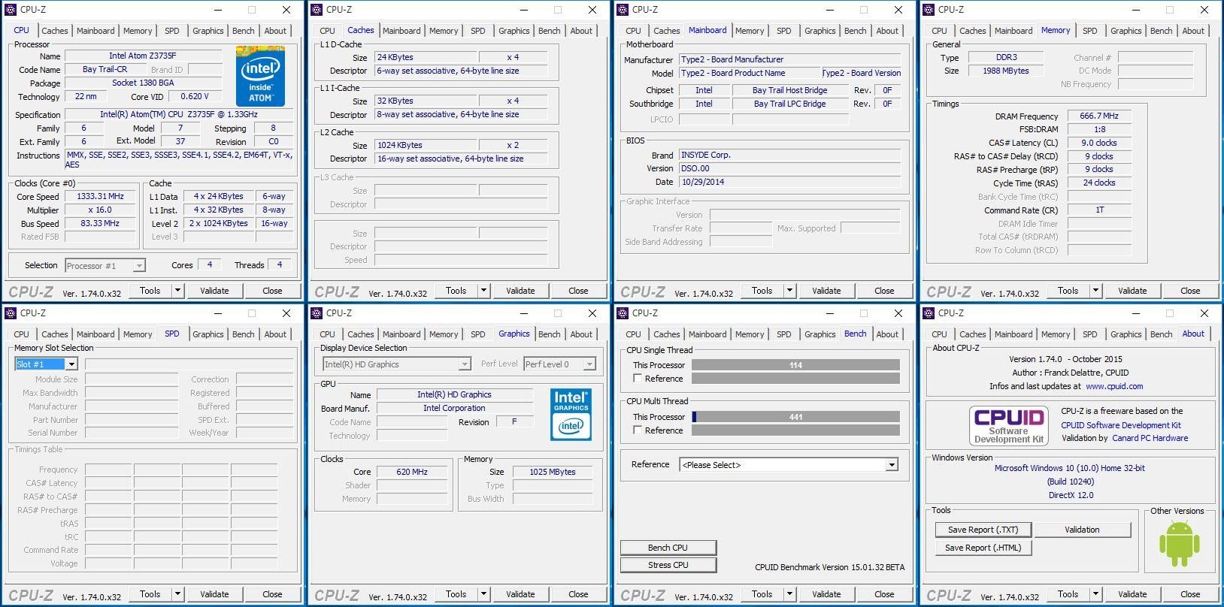The height and width of the screenshot is (607, 1224).
Task: Click the Intel Graphics logo badge
Action: coord(571,414)
